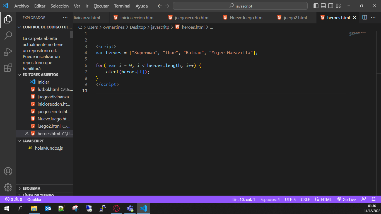This screenshot has width=381, height=214.
Task: Open the Archivo menu
Action: 21,6
